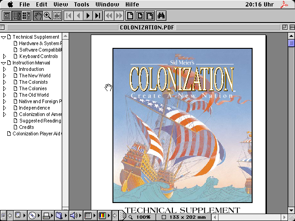The height and width of the screenshot is (221, 295).
Task: Set view to Actual Size
Action: click(130, 16)
